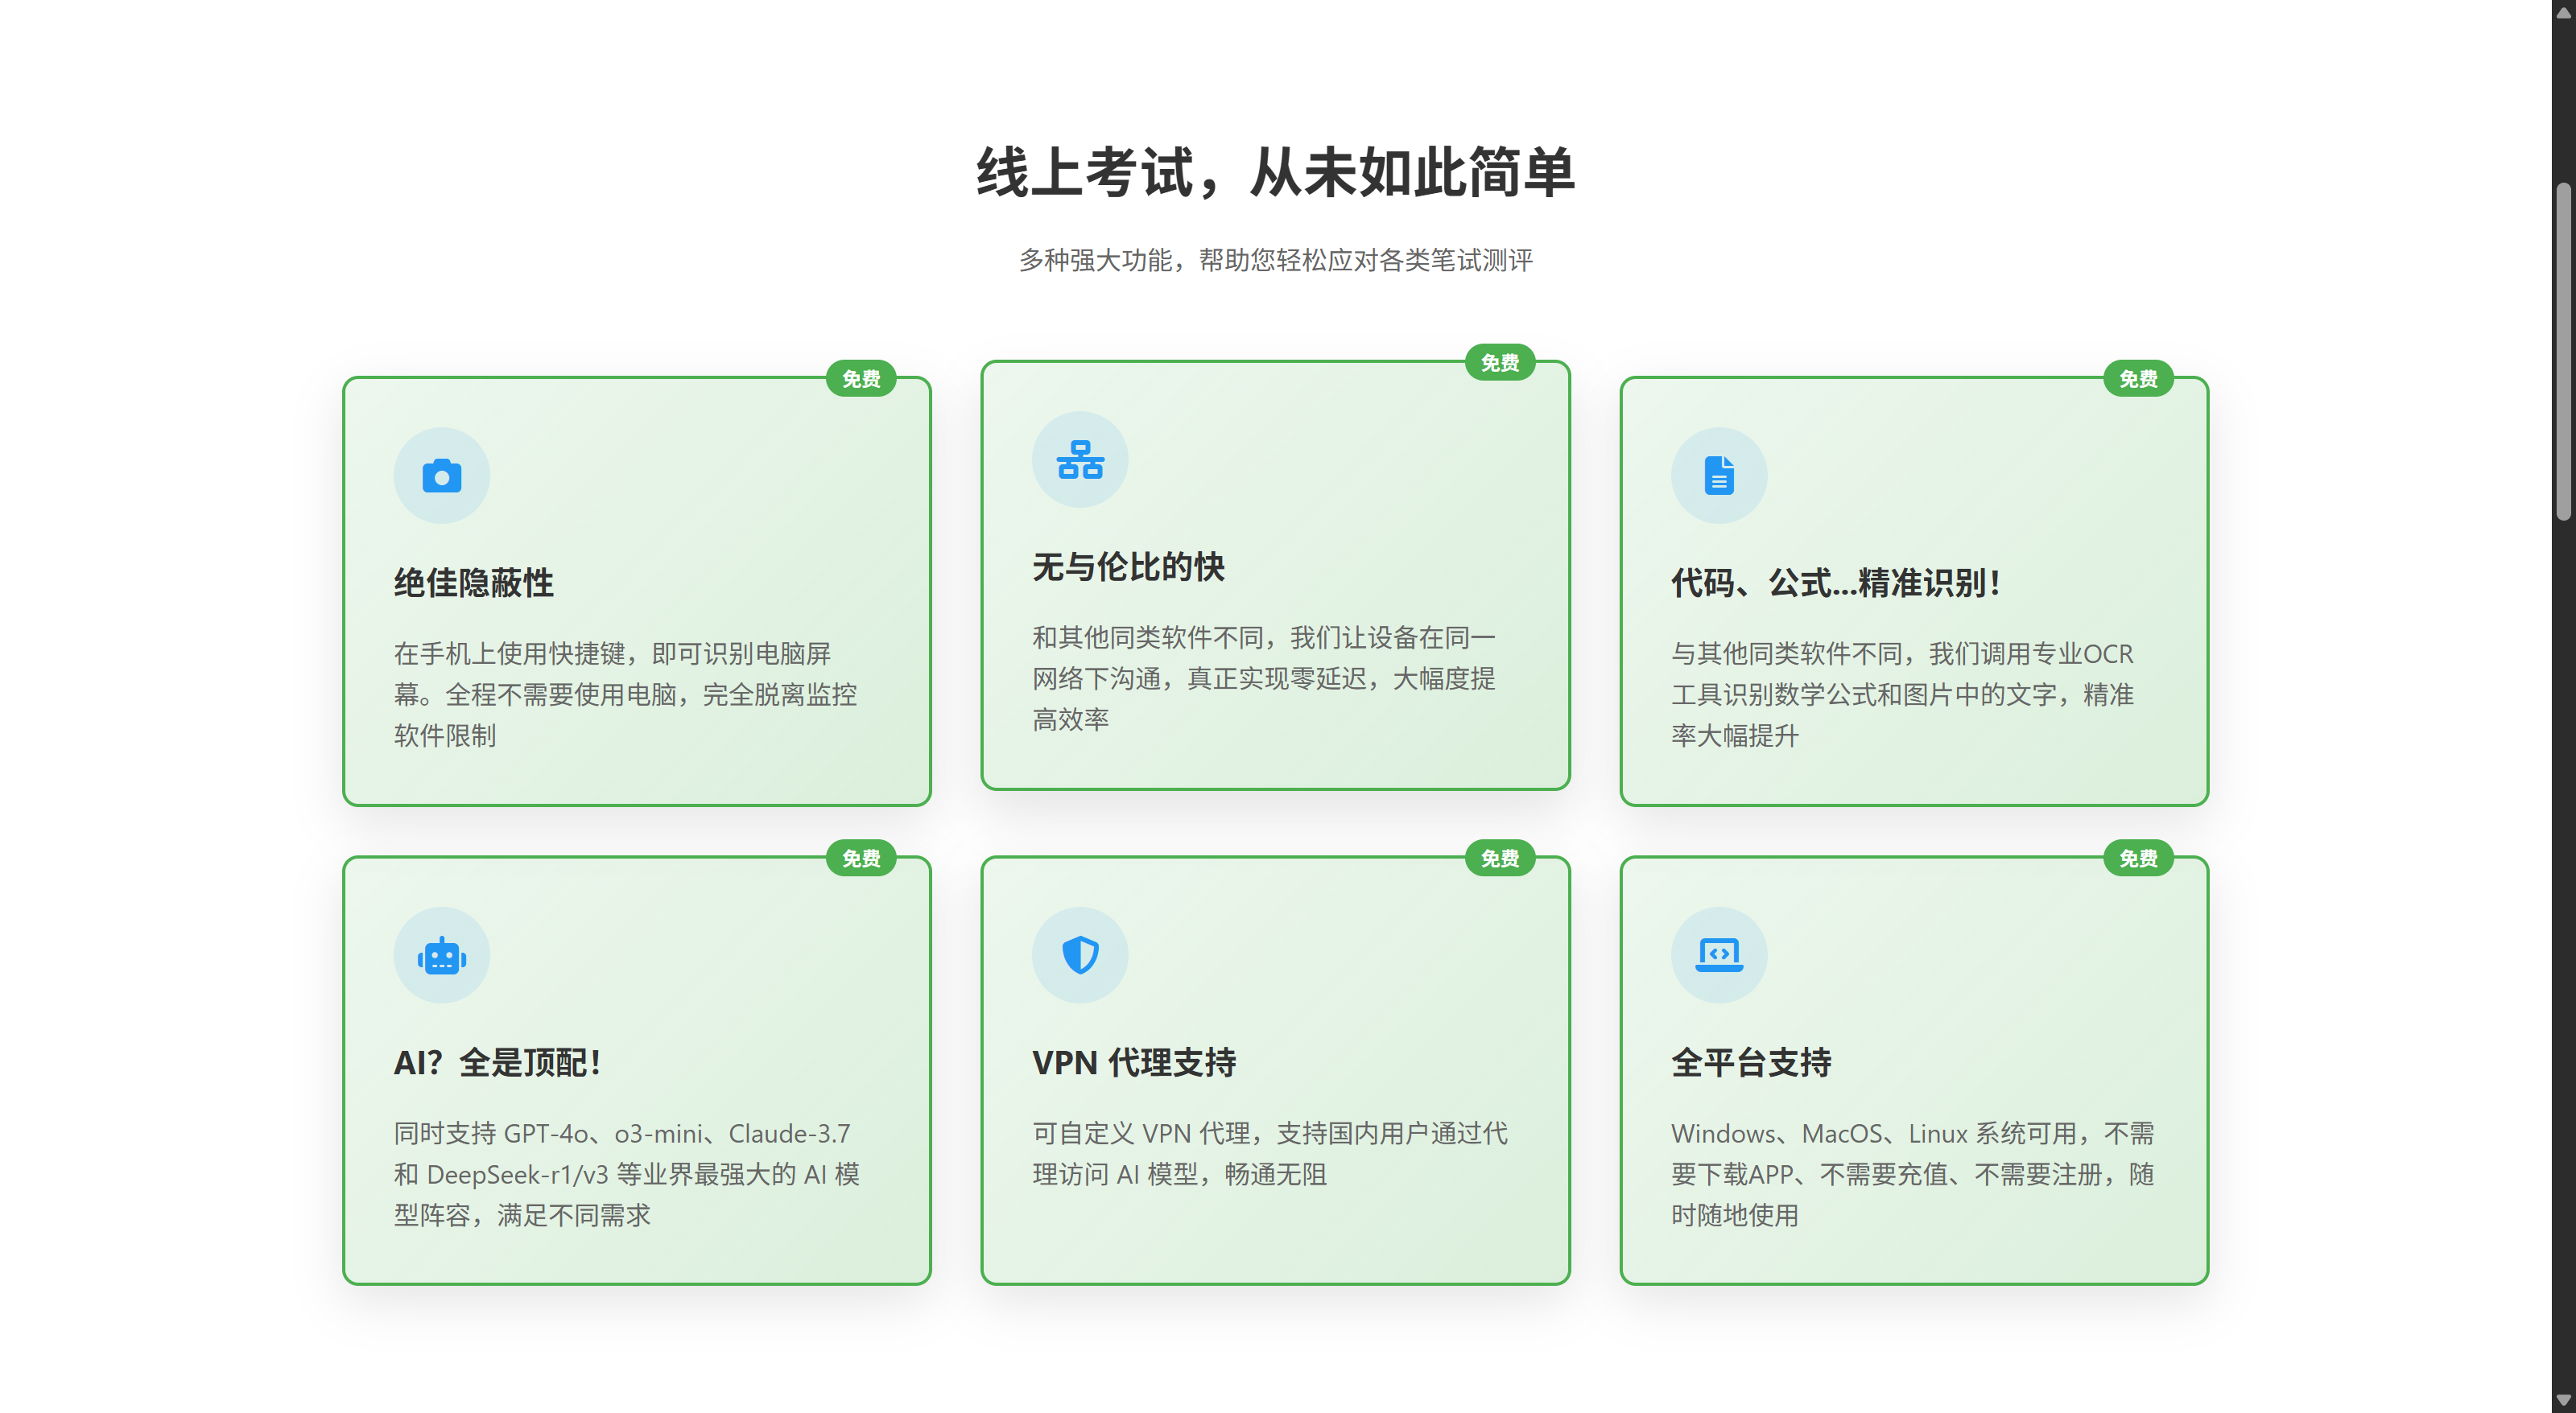The image size is (2576, 1413).
Task: Click 免费 badge on 绝佳隐蔽性 card
Action: tap(861, 379)
